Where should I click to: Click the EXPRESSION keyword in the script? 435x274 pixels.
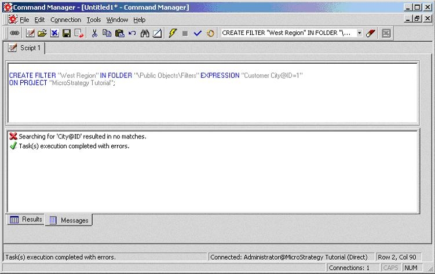220,75
